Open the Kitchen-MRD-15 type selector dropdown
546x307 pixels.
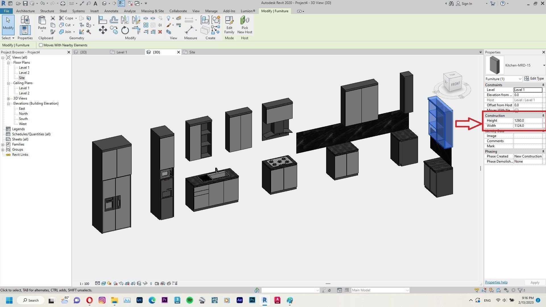click(544, 65)
